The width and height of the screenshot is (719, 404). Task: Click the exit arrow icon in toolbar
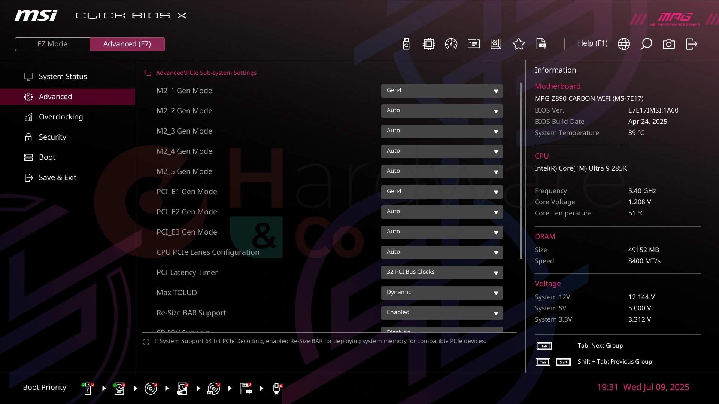pyautogui.click(x=691, y=44)
